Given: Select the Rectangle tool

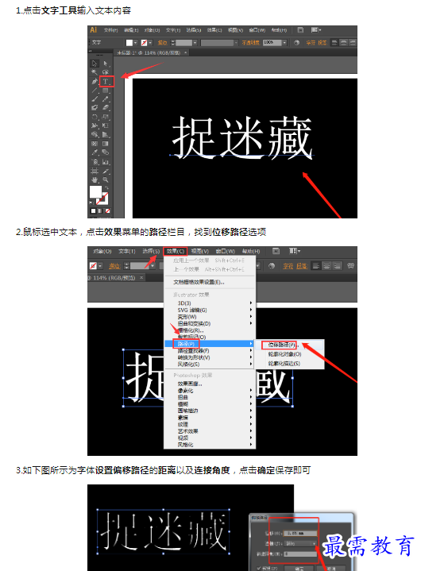Looking at the screenshot, I should [106, 90].
